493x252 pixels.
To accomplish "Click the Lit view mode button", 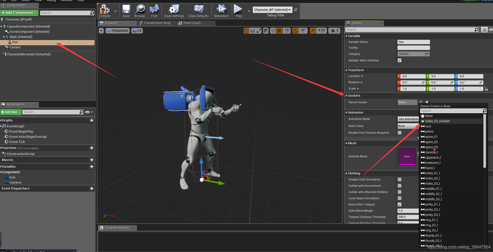I will 137,31.
